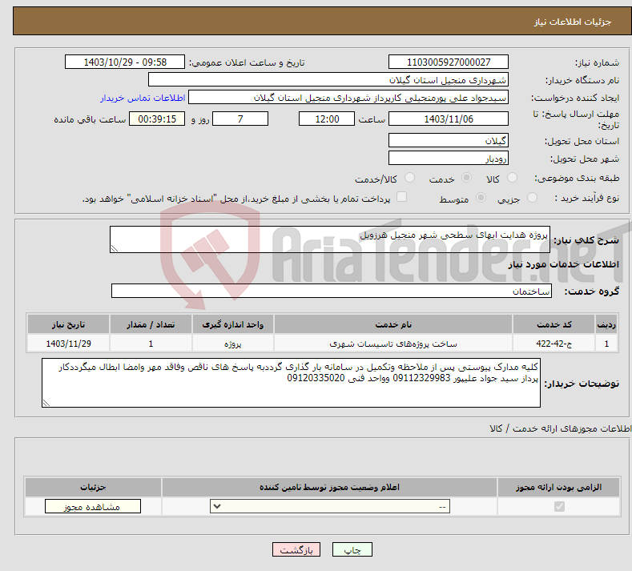Click the delivery city field رودبار
The image size is (632, 571).
point(449,158)
